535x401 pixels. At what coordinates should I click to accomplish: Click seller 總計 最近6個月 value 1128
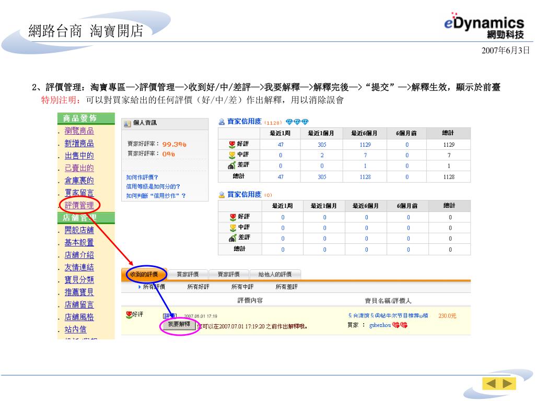pyautogui.click(x=365, y=177)
